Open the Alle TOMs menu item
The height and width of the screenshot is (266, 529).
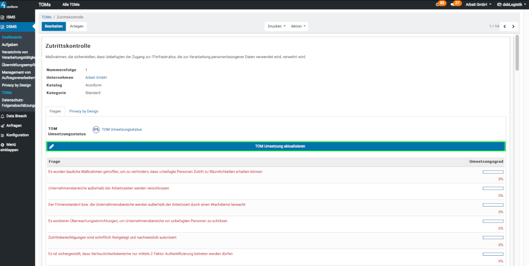[x=71, y=4]
